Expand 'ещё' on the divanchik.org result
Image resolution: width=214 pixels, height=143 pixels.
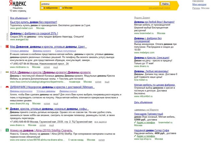tap(56, 104)
